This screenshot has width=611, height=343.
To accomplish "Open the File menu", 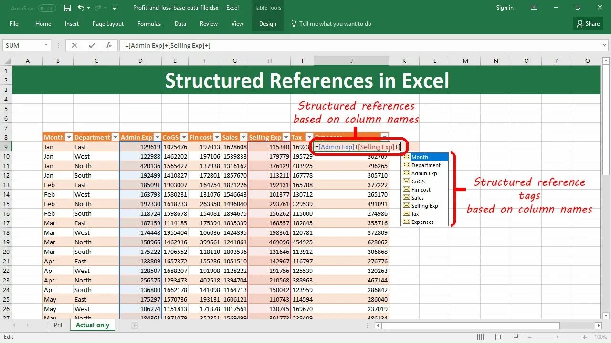I will click(14, 24).
